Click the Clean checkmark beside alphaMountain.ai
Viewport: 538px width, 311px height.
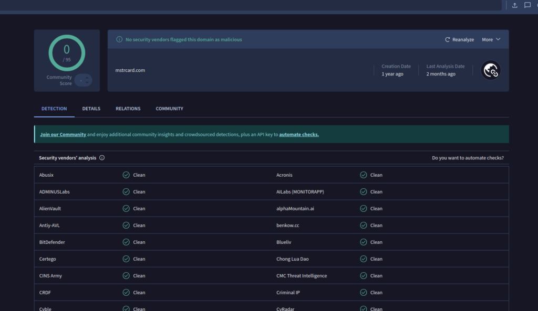click(363, 208)
